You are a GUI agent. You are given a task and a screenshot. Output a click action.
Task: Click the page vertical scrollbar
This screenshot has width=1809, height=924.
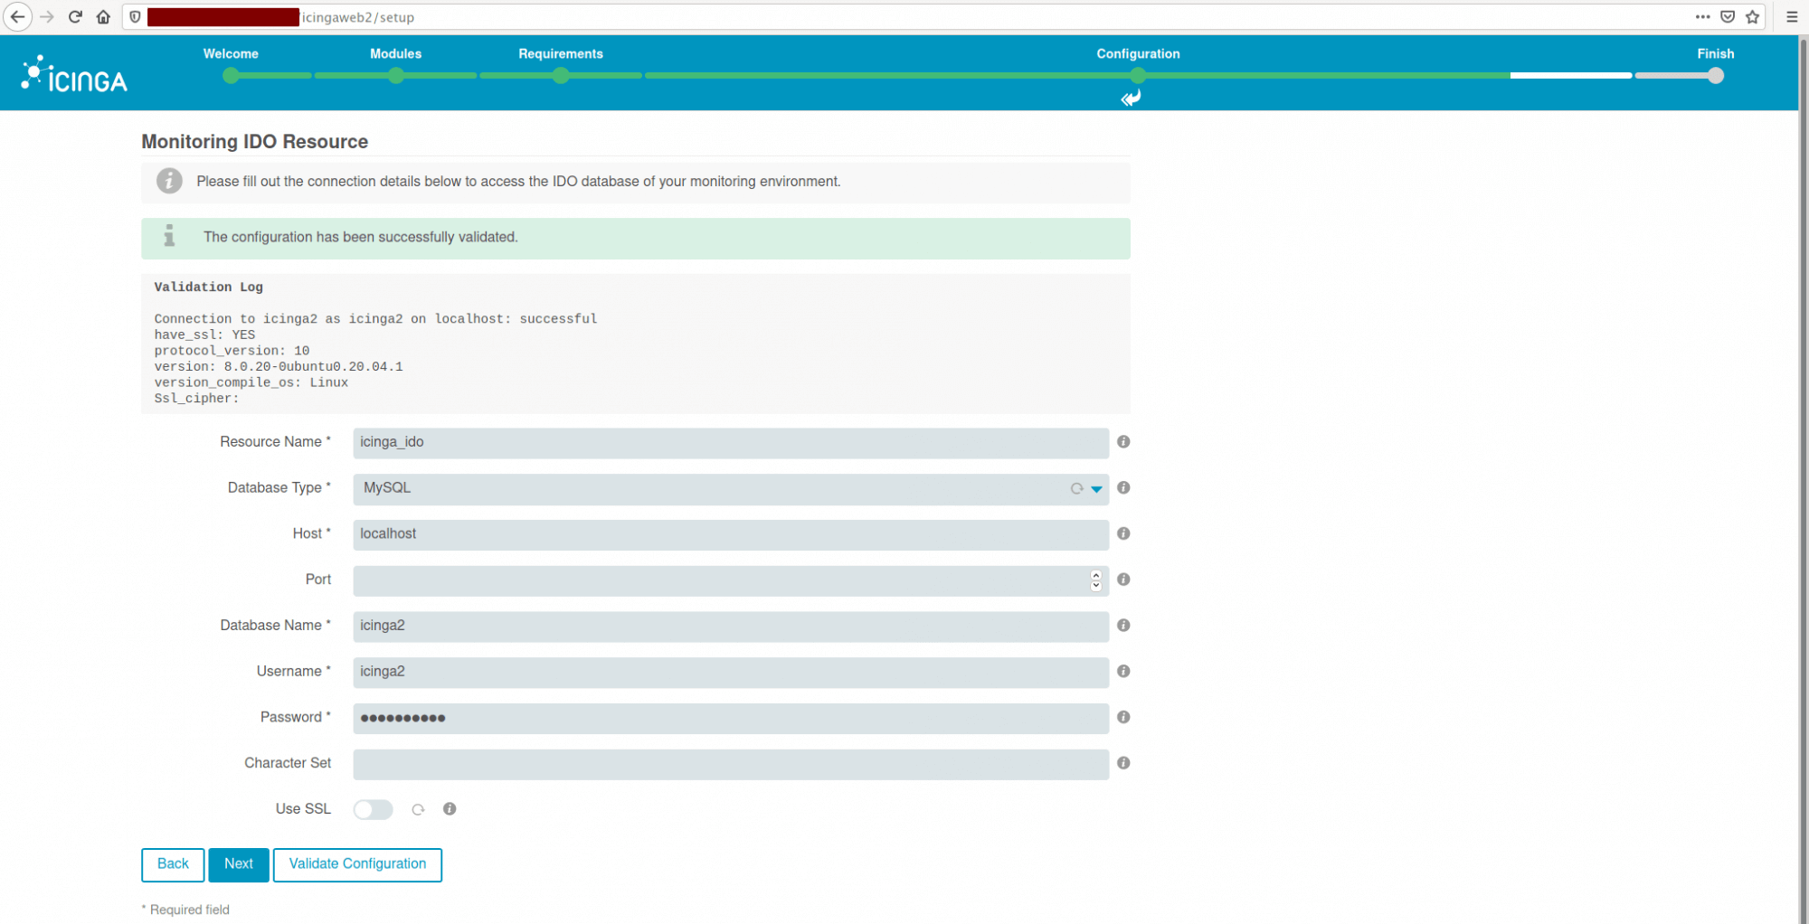tap(1804, 479)
